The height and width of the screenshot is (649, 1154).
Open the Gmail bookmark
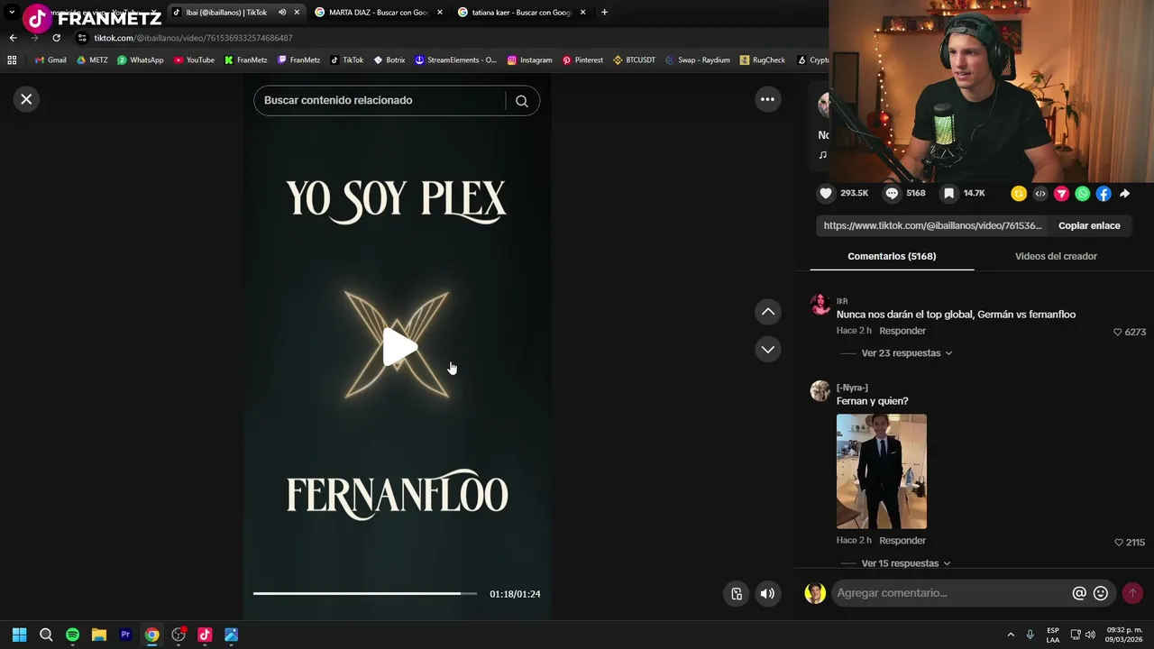pos(50,60)
